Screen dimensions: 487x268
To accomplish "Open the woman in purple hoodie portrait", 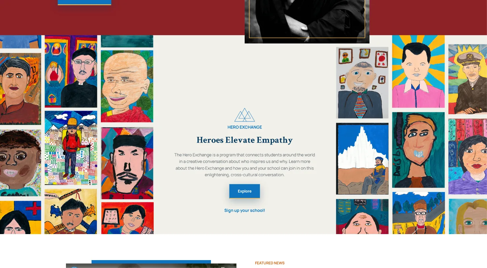I will point(468,157).
